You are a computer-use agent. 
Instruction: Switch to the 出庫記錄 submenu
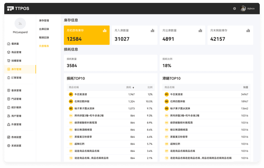(x=44, y=29)
